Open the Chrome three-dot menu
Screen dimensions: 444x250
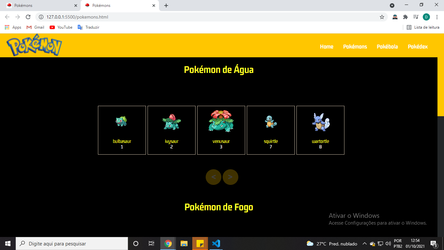coord(437,17)
